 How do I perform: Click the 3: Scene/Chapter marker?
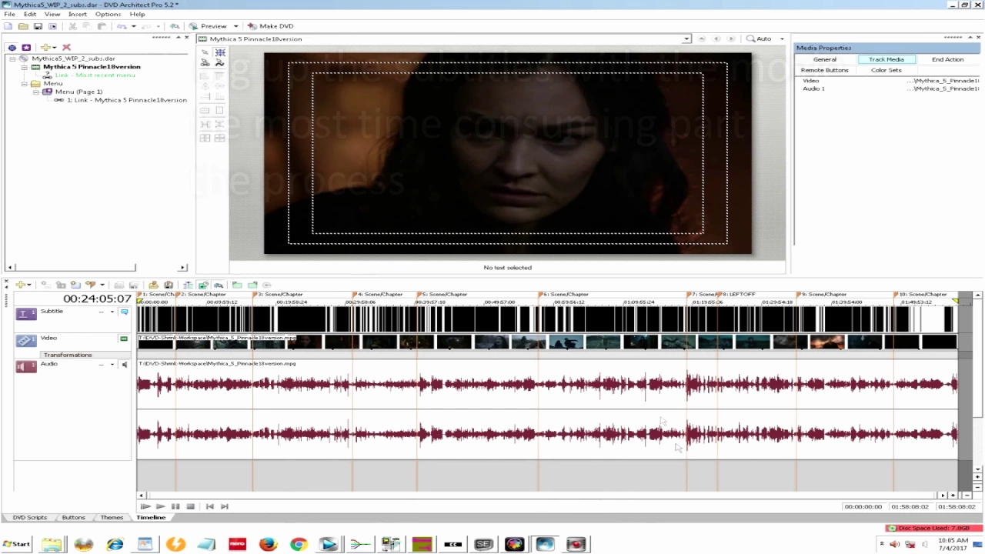coord(279,295)
